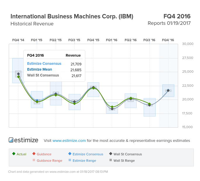Click the Estimize Consensus row in tooltip
The width and height of the screenshot is (200, 181).
click(x=54, y=64)
